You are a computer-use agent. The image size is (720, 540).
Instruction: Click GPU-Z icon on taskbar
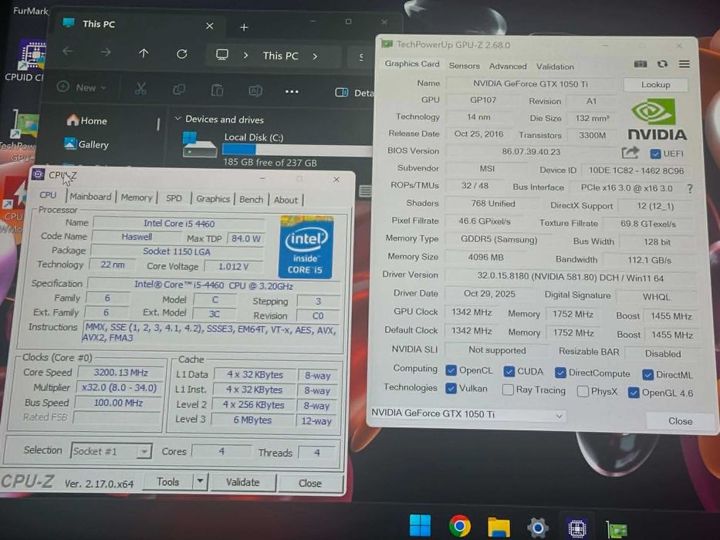[617, 529]
